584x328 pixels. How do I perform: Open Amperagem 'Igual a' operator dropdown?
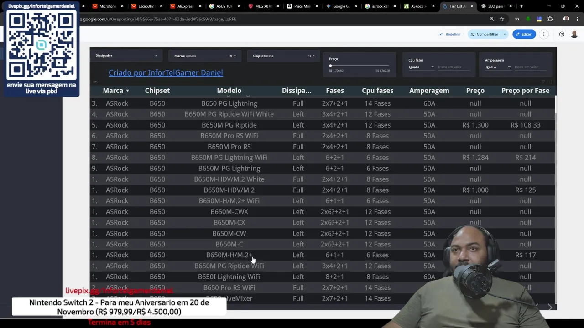pos(498,67)
